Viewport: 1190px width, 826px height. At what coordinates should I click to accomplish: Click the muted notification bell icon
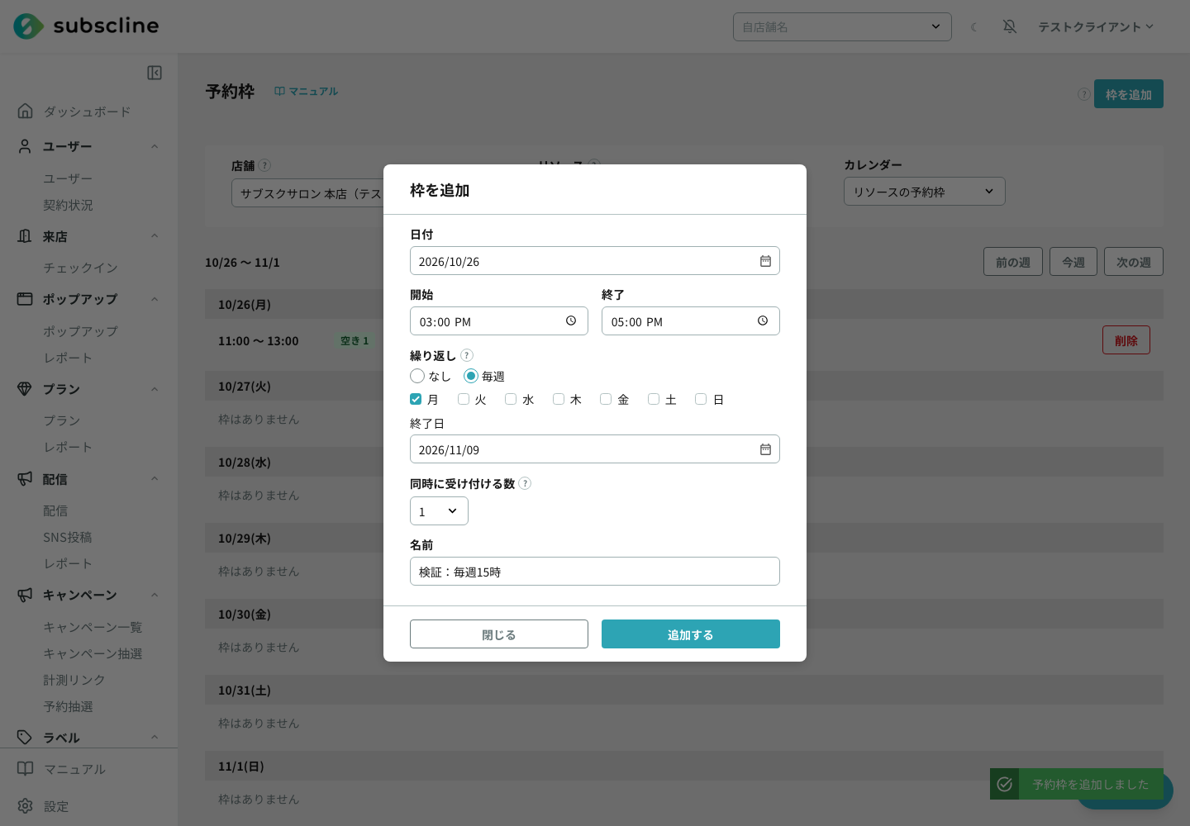click(x=1010, y=26)
